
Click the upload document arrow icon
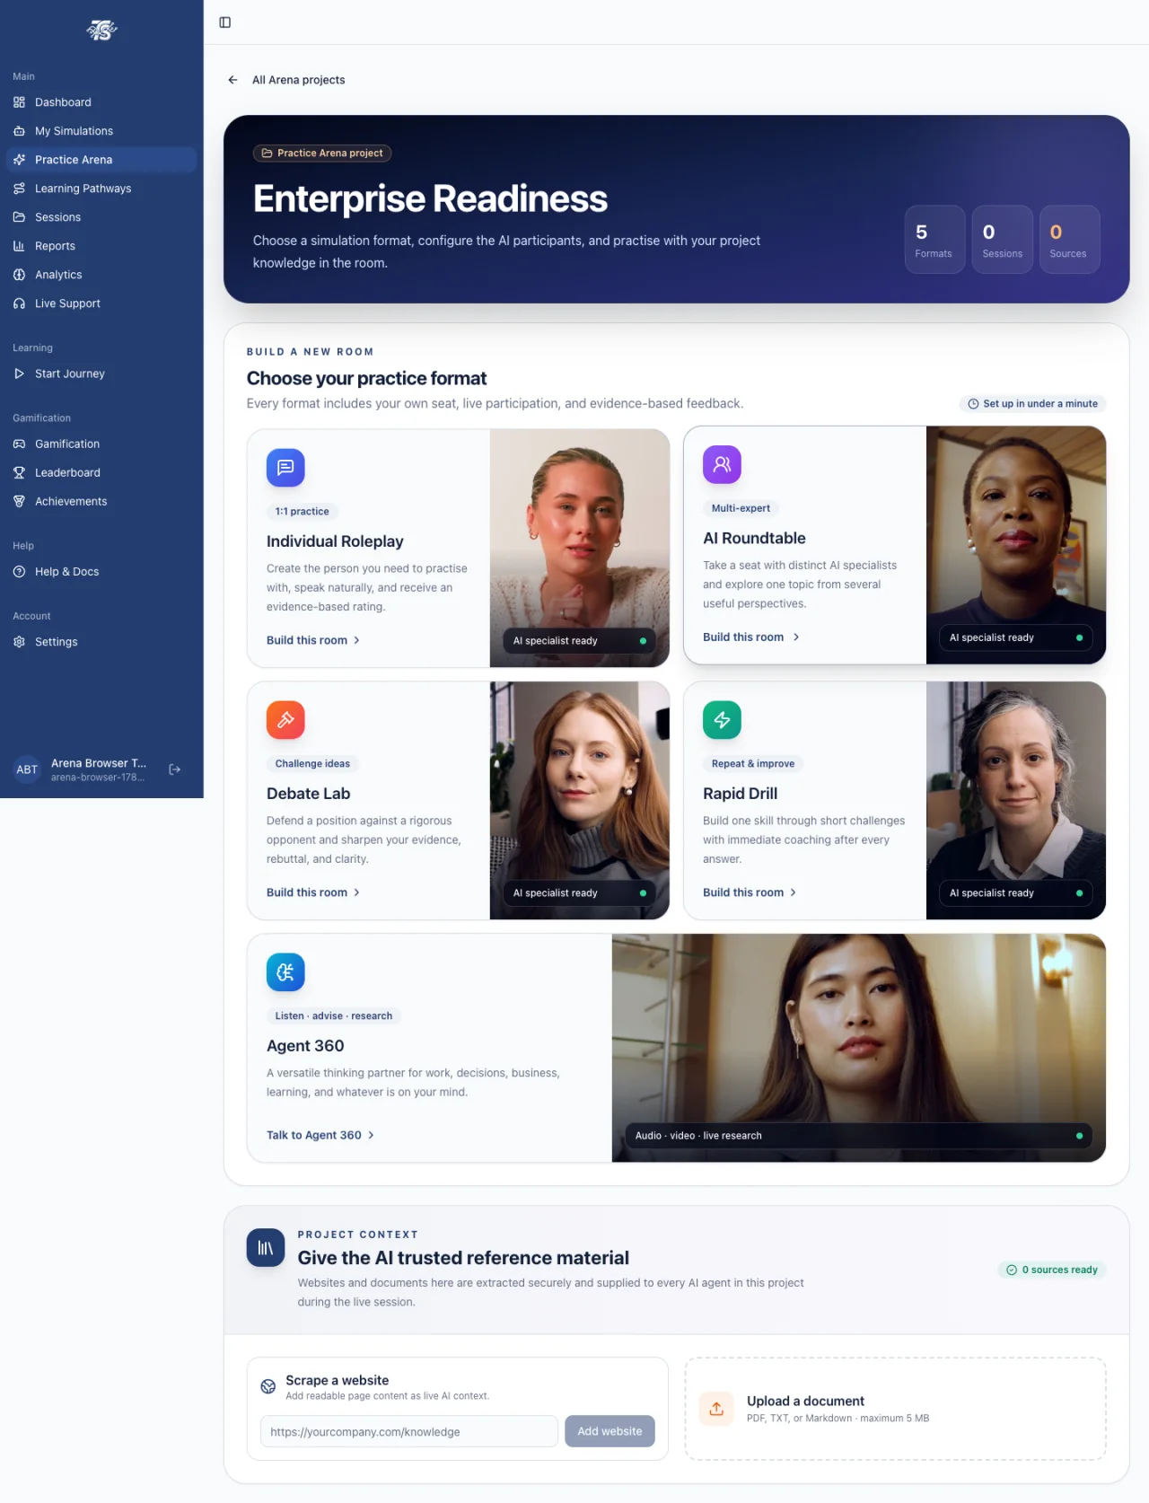click(716, 1409)
